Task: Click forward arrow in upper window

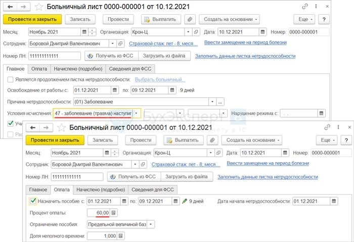Action: tap(23, 7)
